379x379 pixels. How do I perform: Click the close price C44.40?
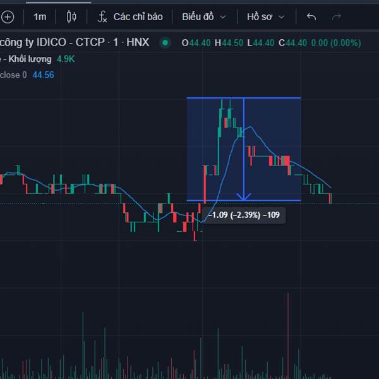click(x=292, y=43)
